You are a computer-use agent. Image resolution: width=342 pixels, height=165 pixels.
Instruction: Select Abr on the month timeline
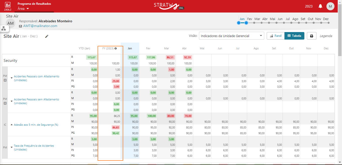(265, 19)
